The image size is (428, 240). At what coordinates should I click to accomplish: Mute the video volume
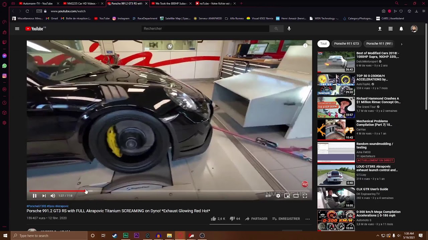(x=52, y=196)
